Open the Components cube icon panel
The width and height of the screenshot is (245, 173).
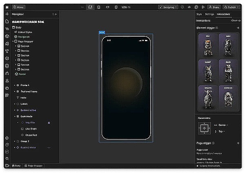click(x=7, y=36)
